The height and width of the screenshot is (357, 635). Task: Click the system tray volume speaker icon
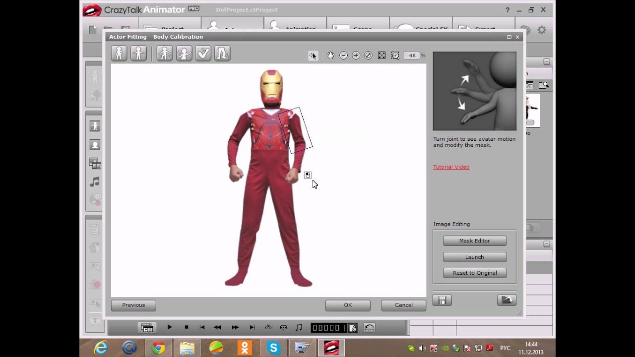pos(423,348)
